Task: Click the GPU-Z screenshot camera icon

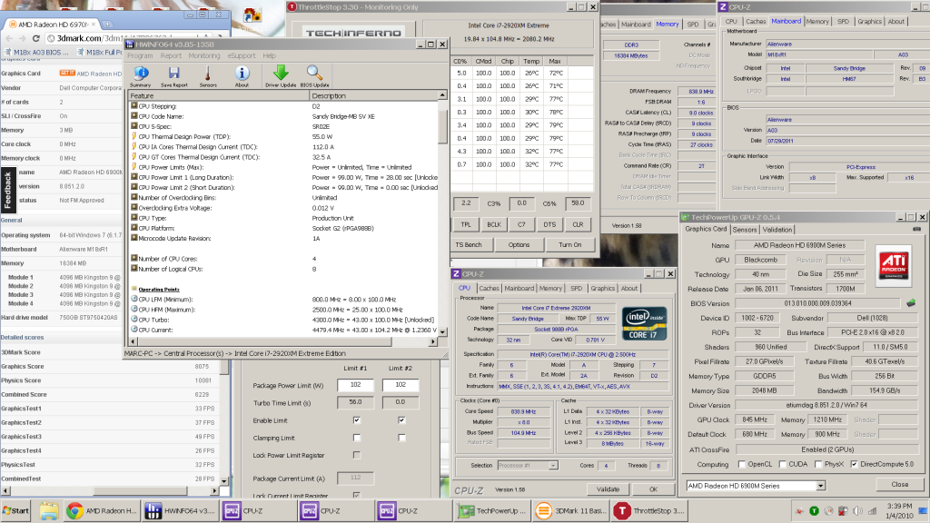Action: (x=916, y=229)
